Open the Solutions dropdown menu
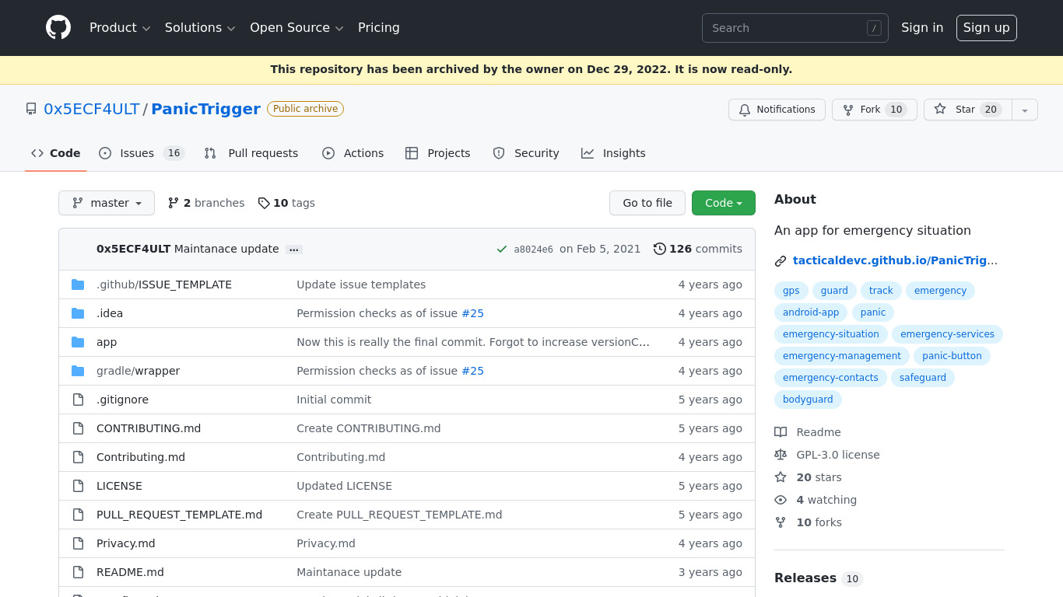The width and height of the screenshot is (1063, 597). (200, 28)
